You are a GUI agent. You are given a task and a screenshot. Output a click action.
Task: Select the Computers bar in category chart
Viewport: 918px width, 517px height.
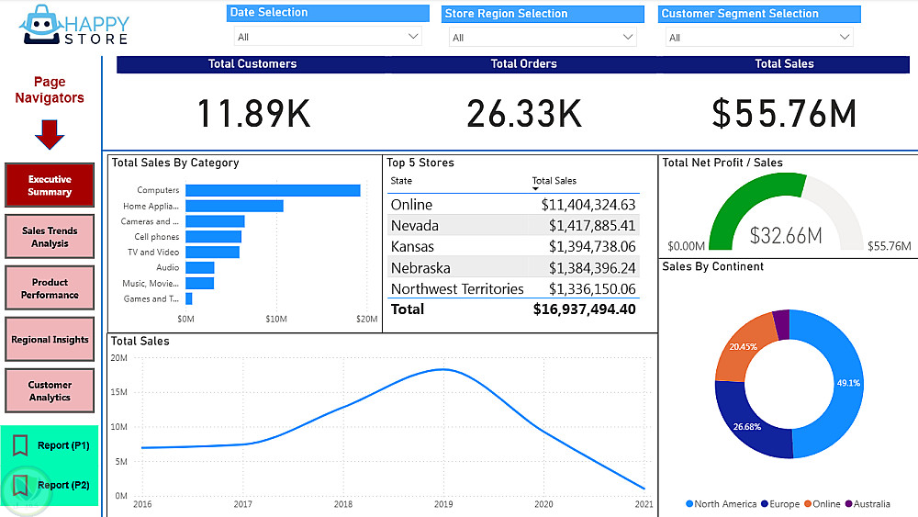point(273,190)
